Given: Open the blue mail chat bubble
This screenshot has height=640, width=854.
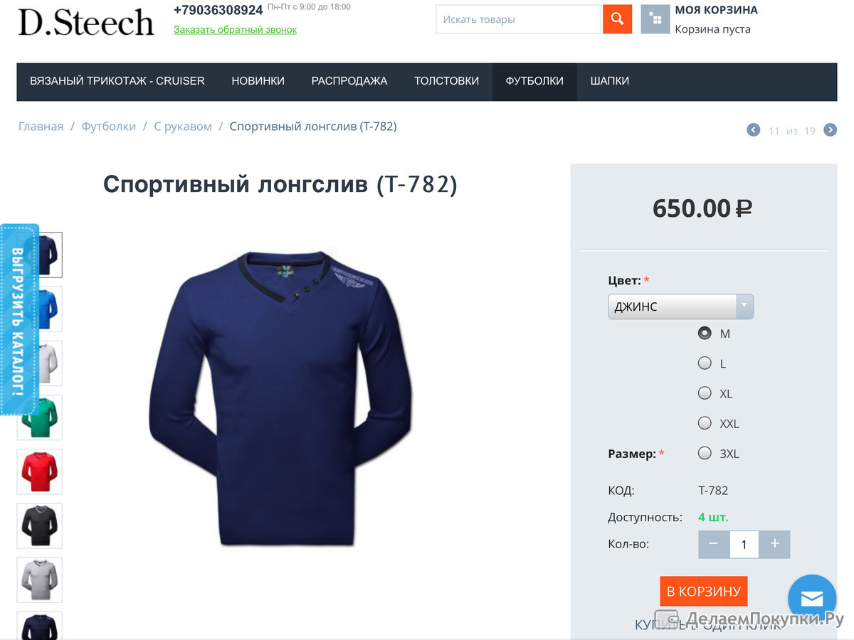Looking at the screenshot, I should point(812,599).
